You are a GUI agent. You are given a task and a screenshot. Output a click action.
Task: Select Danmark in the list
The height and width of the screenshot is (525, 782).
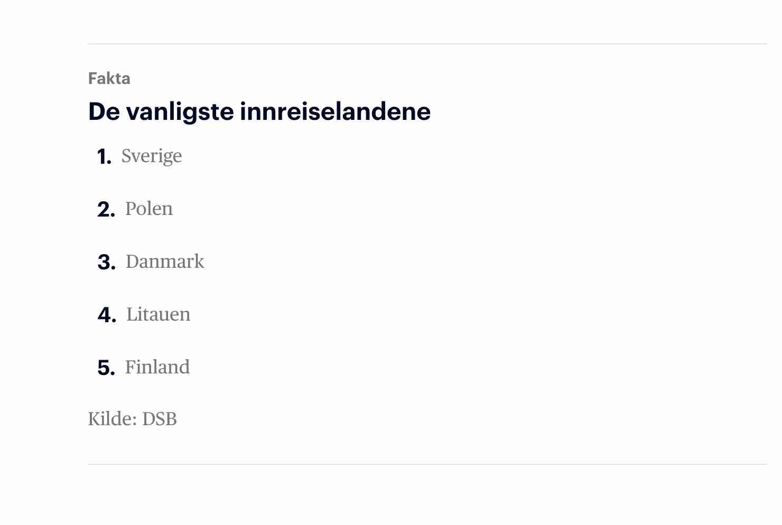point(165,261)
